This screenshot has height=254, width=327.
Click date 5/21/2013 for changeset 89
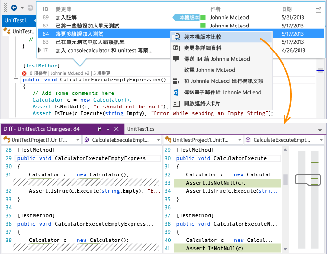[x=293, y=17]
